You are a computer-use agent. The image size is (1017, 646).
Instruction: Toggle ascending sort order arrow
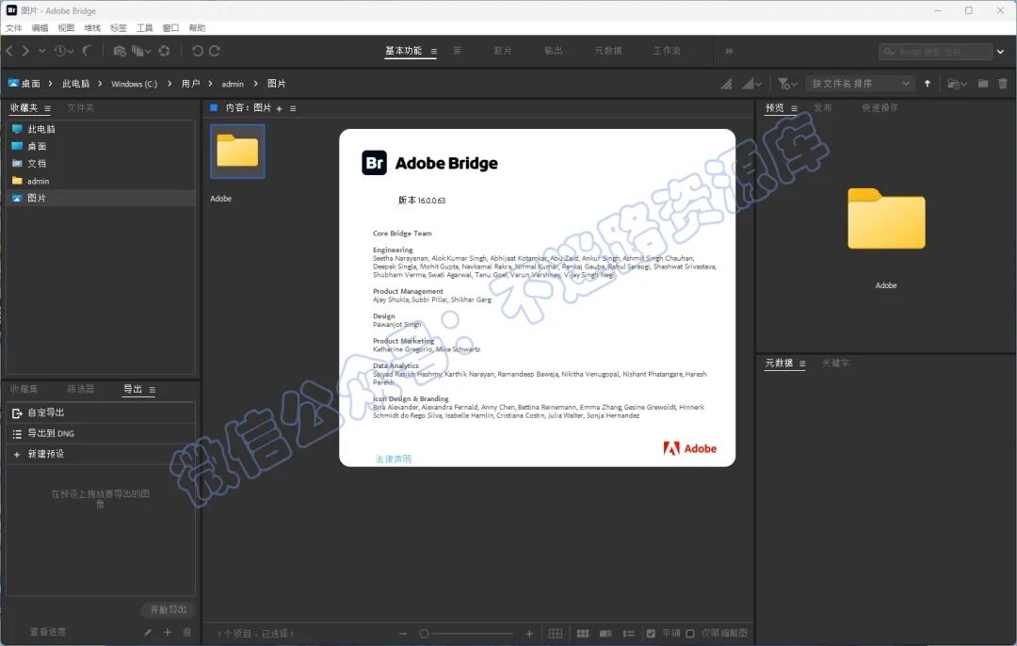[x=928, y=83]
